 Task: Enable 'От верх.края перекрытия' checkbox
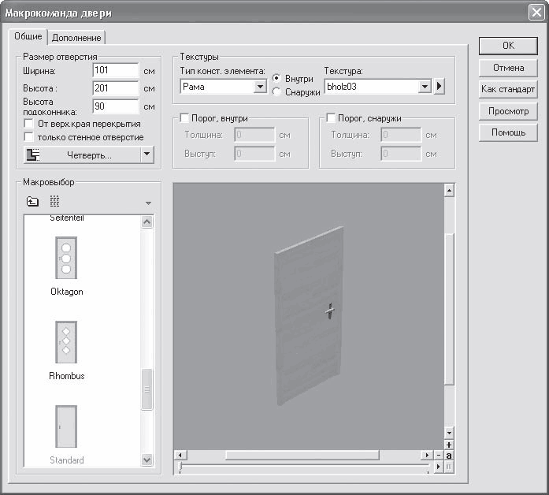(29, 125)
